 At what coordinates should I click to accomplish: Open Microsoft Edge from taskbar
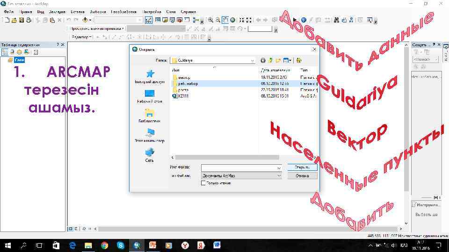[72, 245]
